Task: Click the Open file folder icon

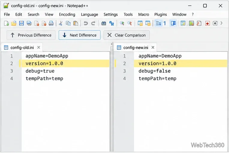Action: (14, 23)
